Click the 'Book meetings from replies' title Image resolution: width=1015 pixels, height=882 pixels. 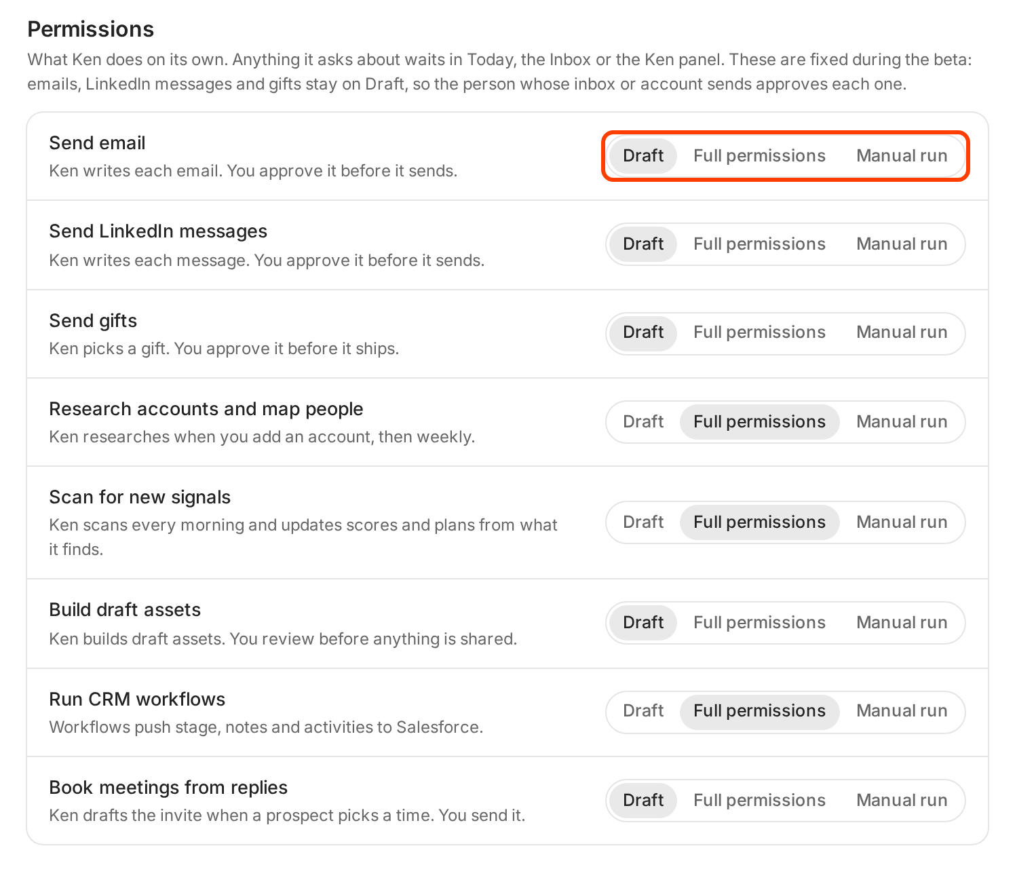(x=168, y=788)
